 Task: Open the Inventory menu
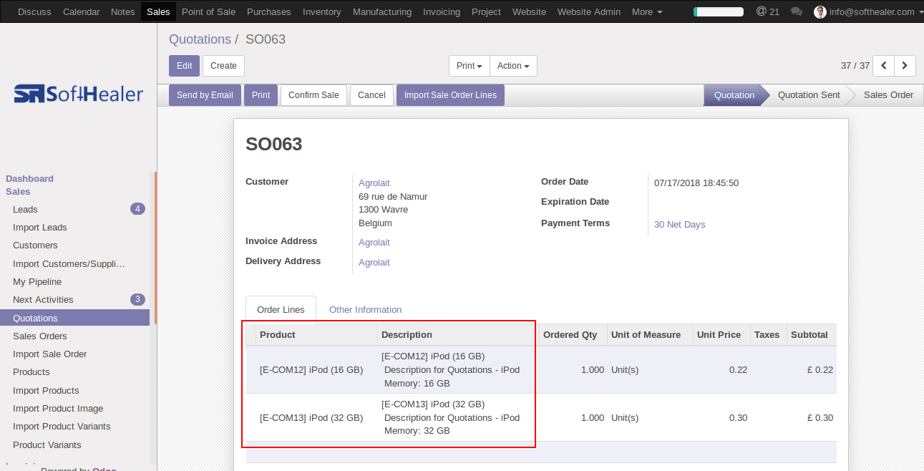pos(322,11)
